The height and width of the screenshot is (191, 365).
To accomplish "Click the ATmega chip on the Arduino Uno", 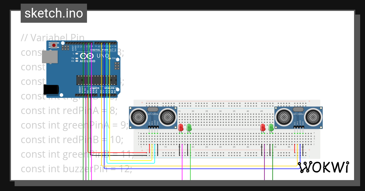I will (96, 80).
